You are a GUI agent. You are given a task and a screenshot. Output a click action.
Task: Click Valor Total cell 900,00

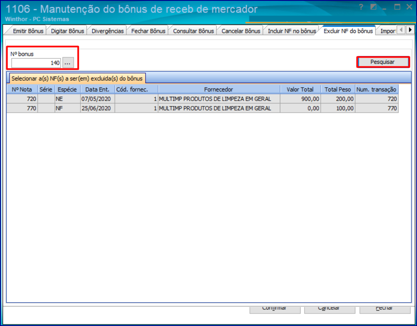tap(300, 99)
